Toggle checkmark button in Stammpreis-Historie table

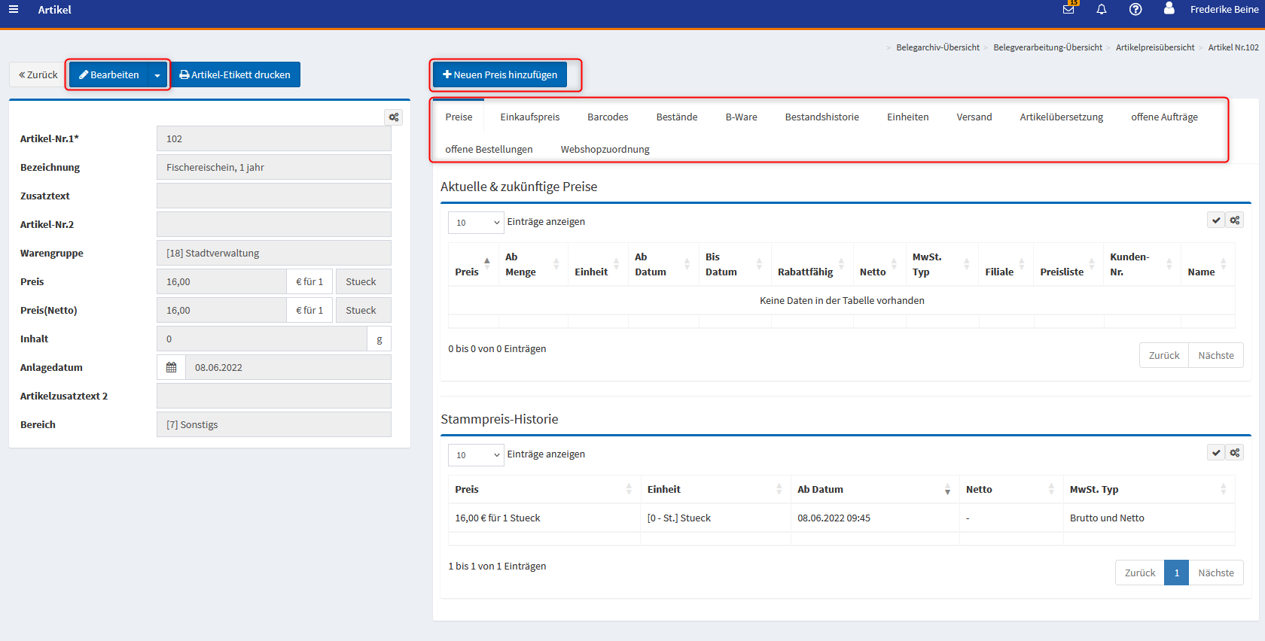click(x=1216, y=453)
